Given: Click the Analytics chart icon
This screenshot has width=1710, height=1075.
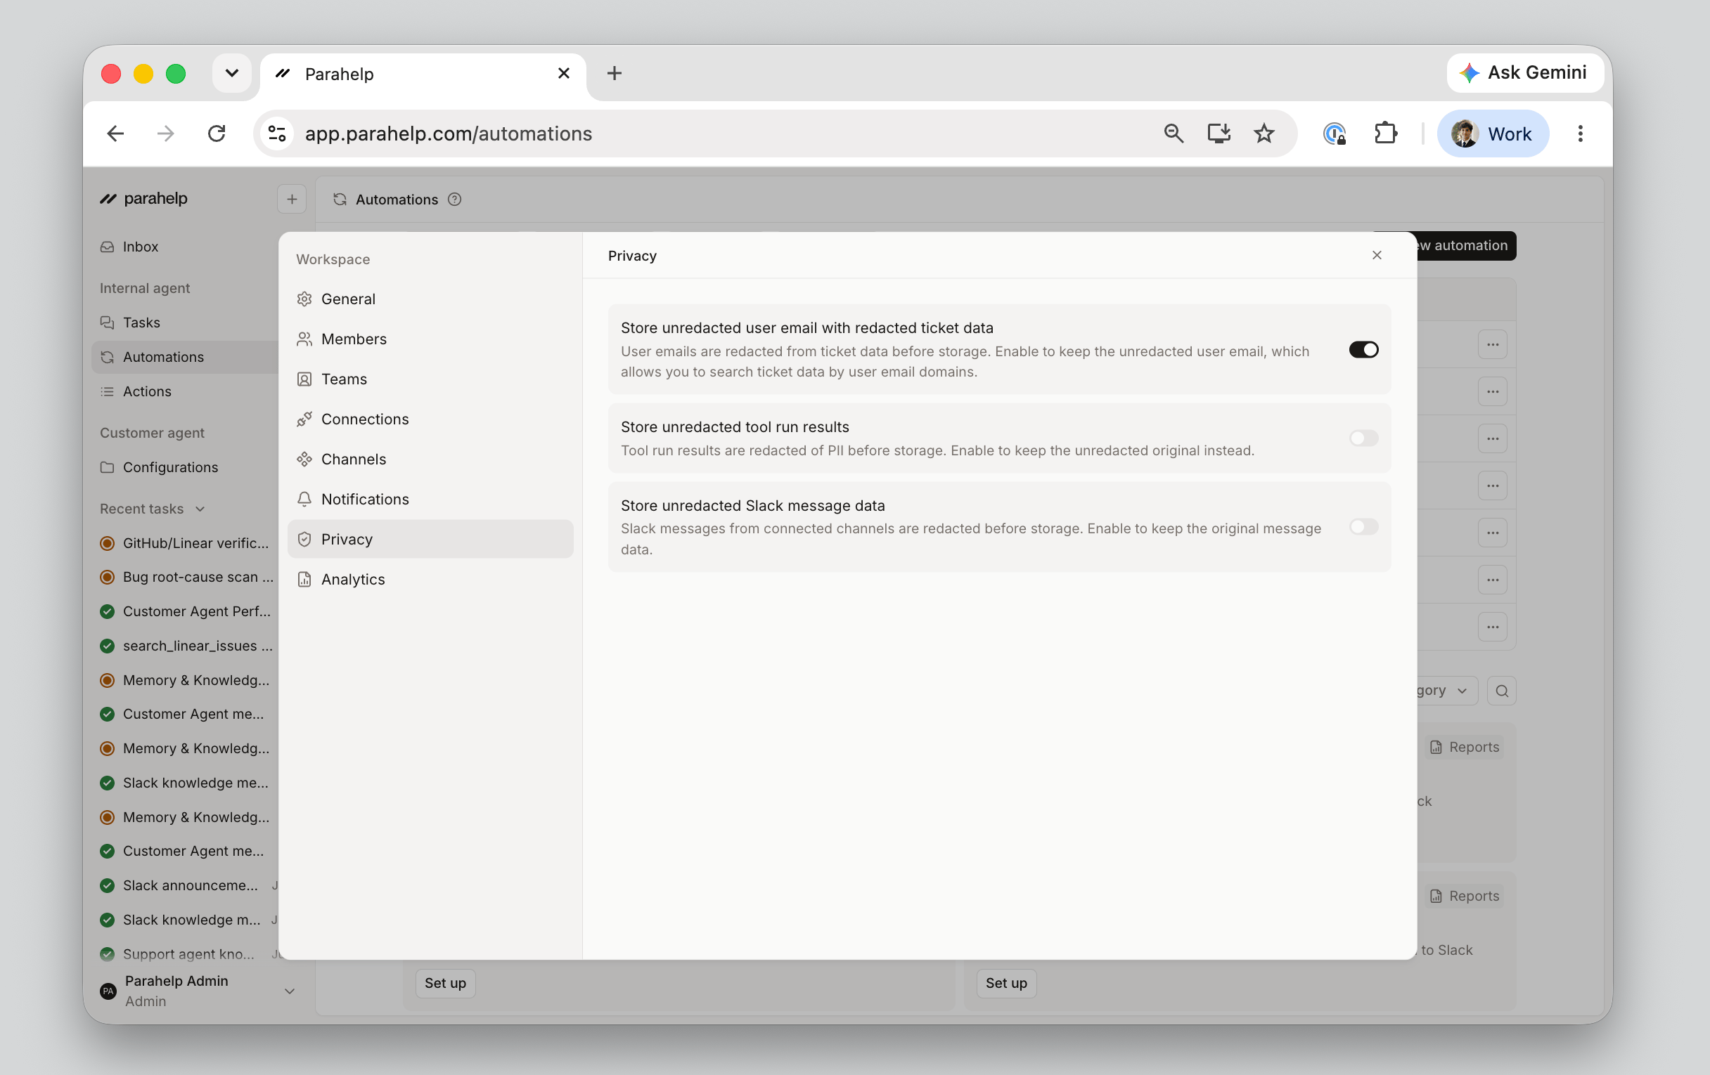Looking at the screenshot, I should coord(304,580).
